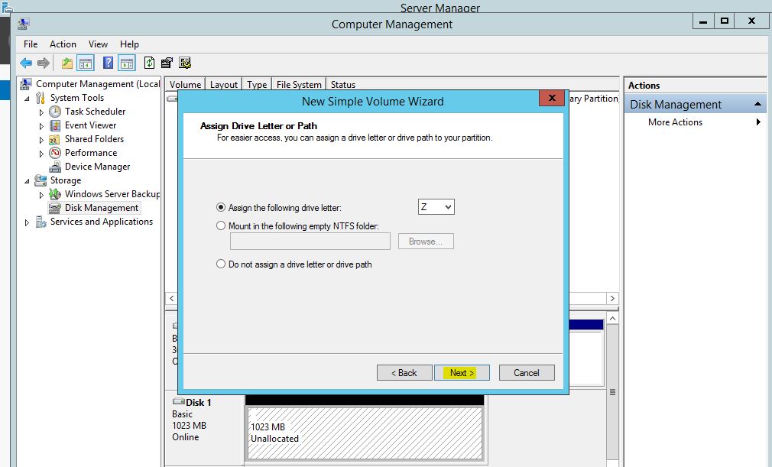The height and width of the screenshot is (467, 772).
Task: Click the Next button in wizard
Action: click(x=462, y=373)
